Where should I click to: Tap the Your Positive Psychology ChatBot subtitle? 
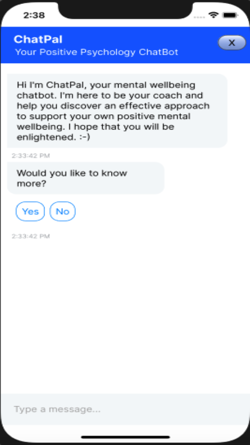pos(96,52)
